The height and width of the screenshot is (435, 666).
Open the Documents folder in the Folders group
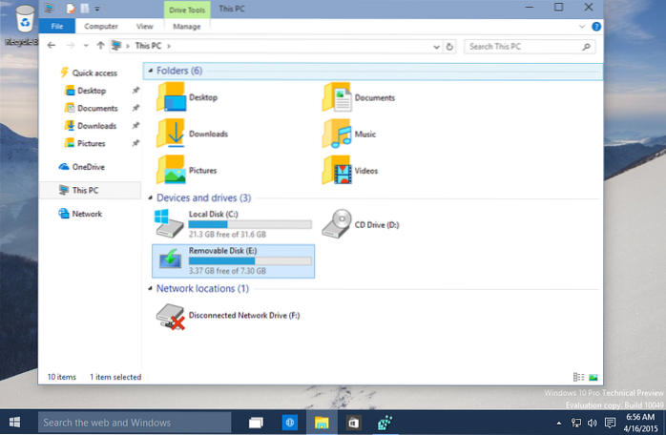(359, 97)
